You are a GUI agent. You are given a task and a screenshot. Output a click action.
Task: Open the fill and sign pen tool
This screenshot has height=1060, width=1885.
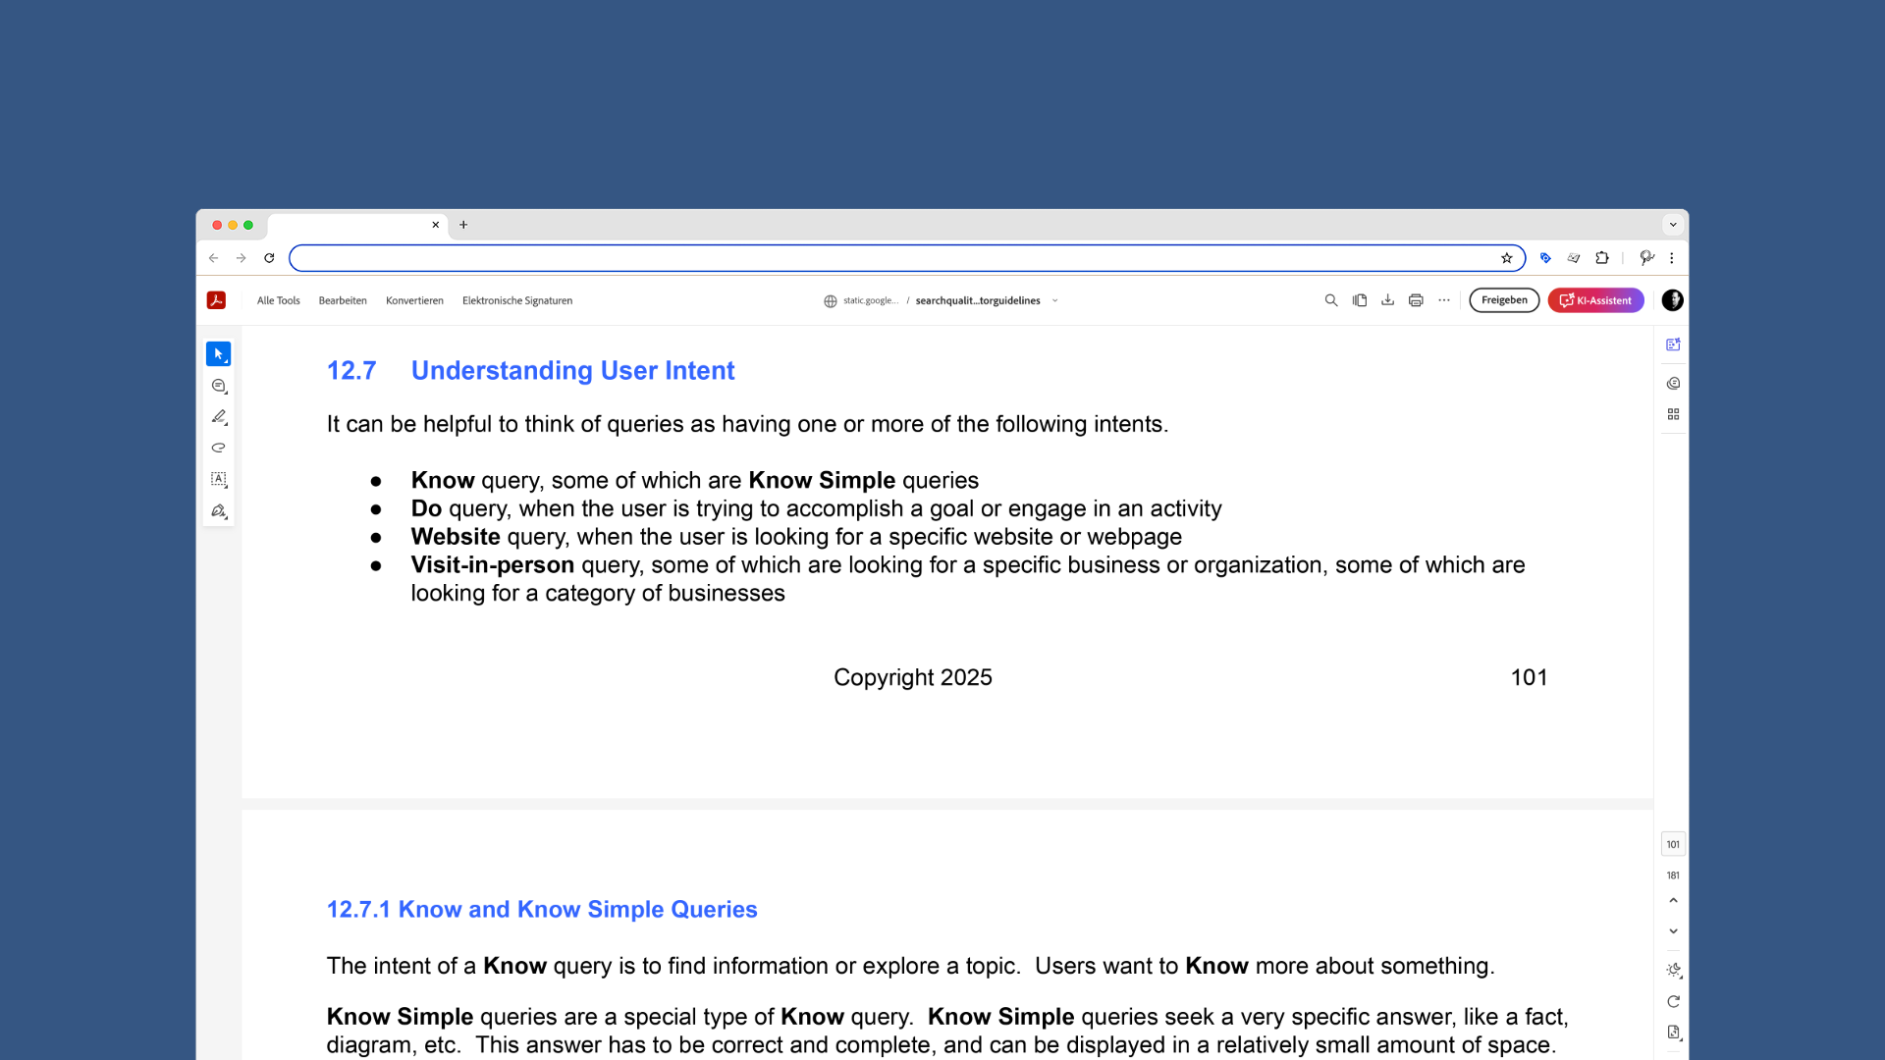pyautogui.click(x=218, y=510)
